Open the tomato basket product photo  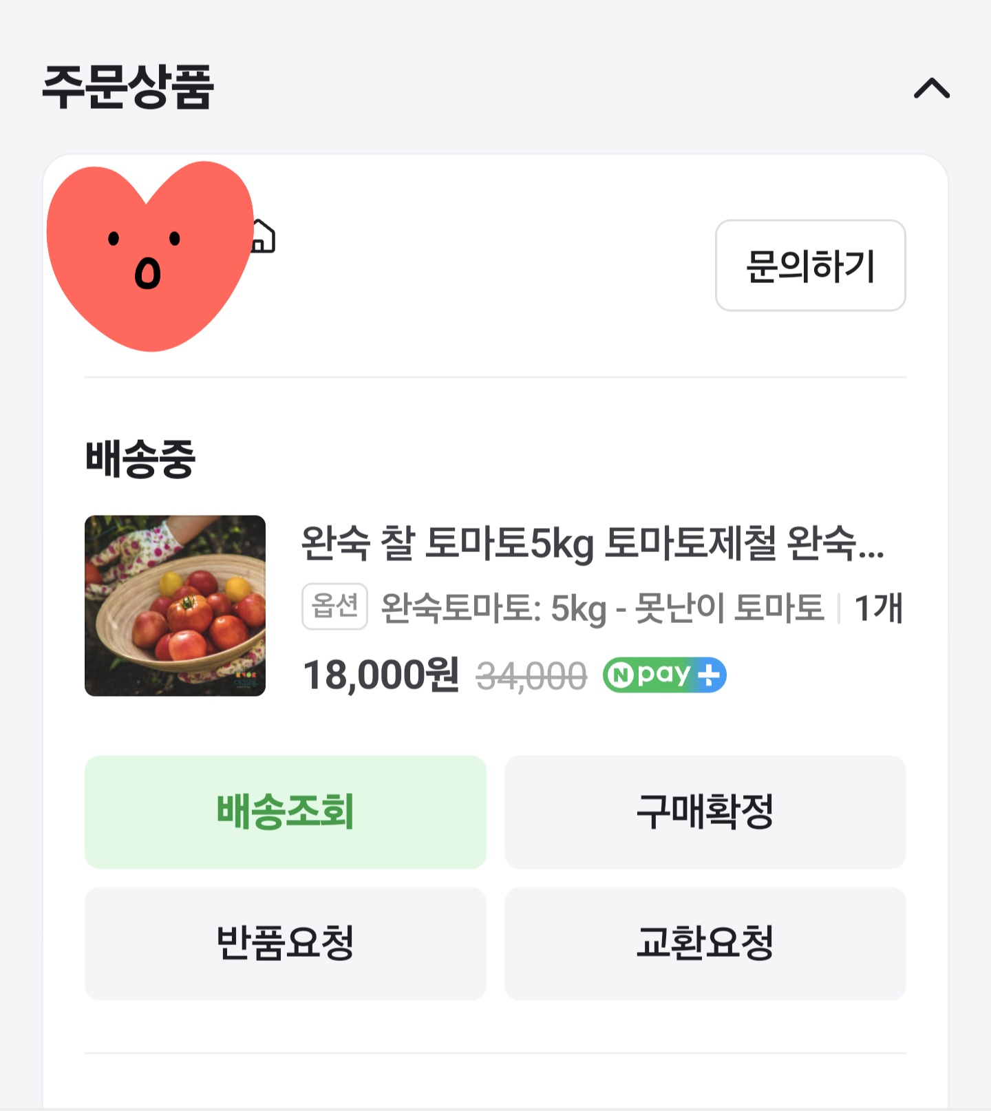(x=175, y=606)
